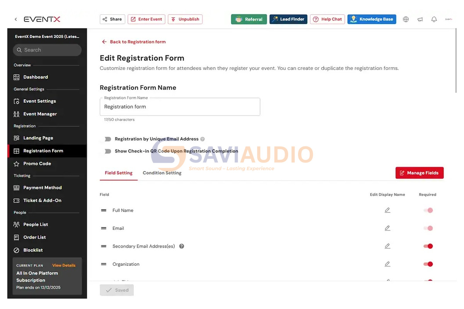Image resolution: width=464 pixels, height=309 pixels.
Task: Go back to Registration form link
Action: (134, 42)
